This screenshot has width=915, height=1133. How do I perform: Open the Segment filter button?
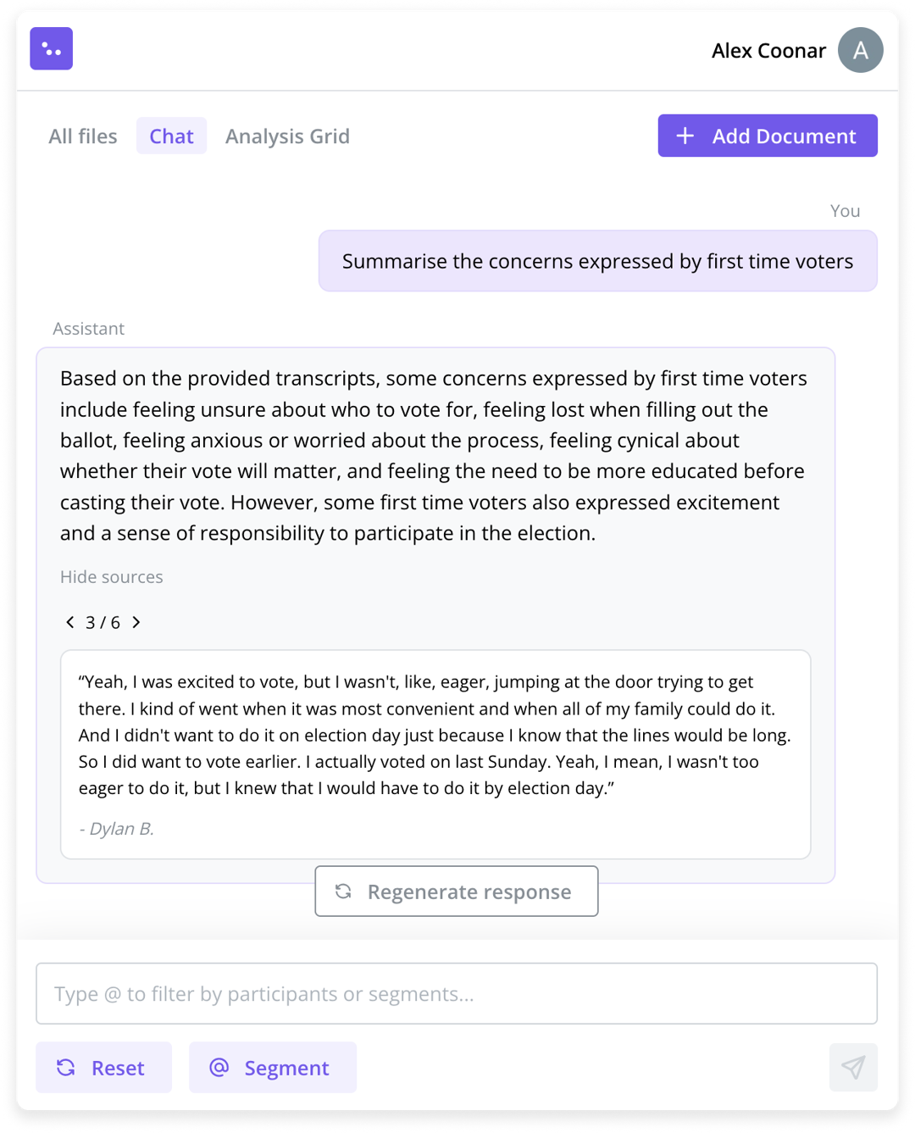[x=273, y=1068]
